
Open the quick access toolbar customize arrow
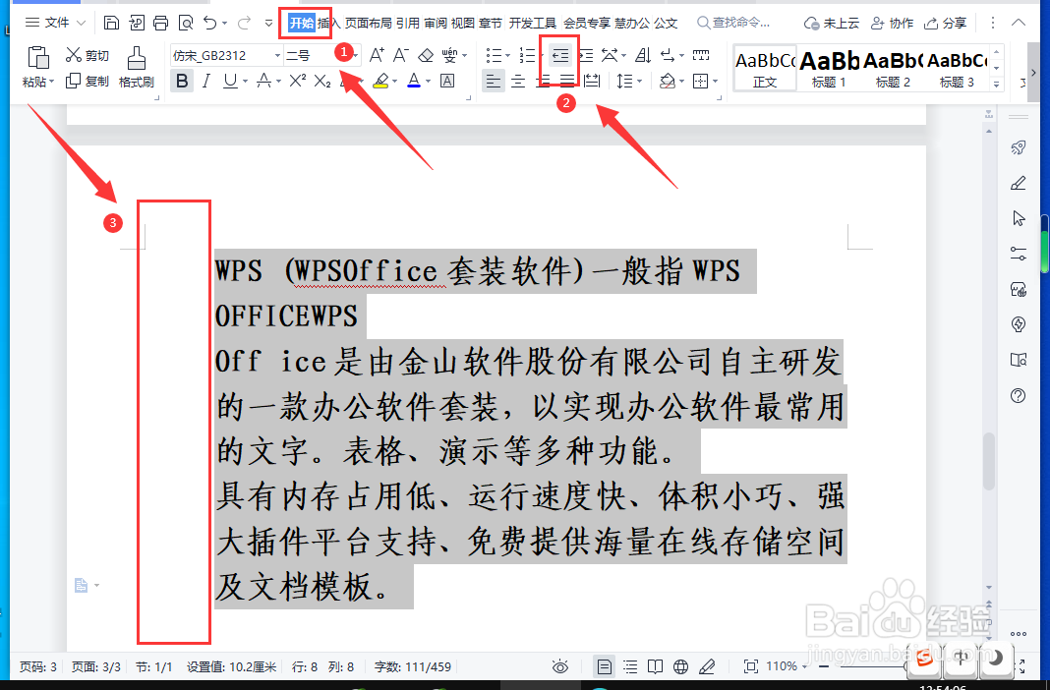pyautogui.click(x=268, y=24)
